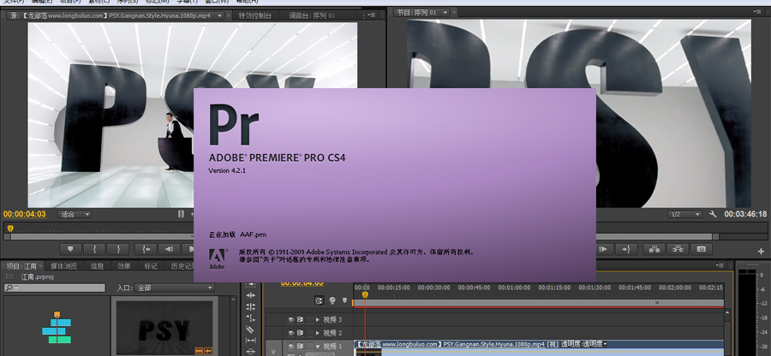The width and height of the screenshot is (771, 356).
Task: Click the source monitor zoom scroll bar
Action: 99,237
